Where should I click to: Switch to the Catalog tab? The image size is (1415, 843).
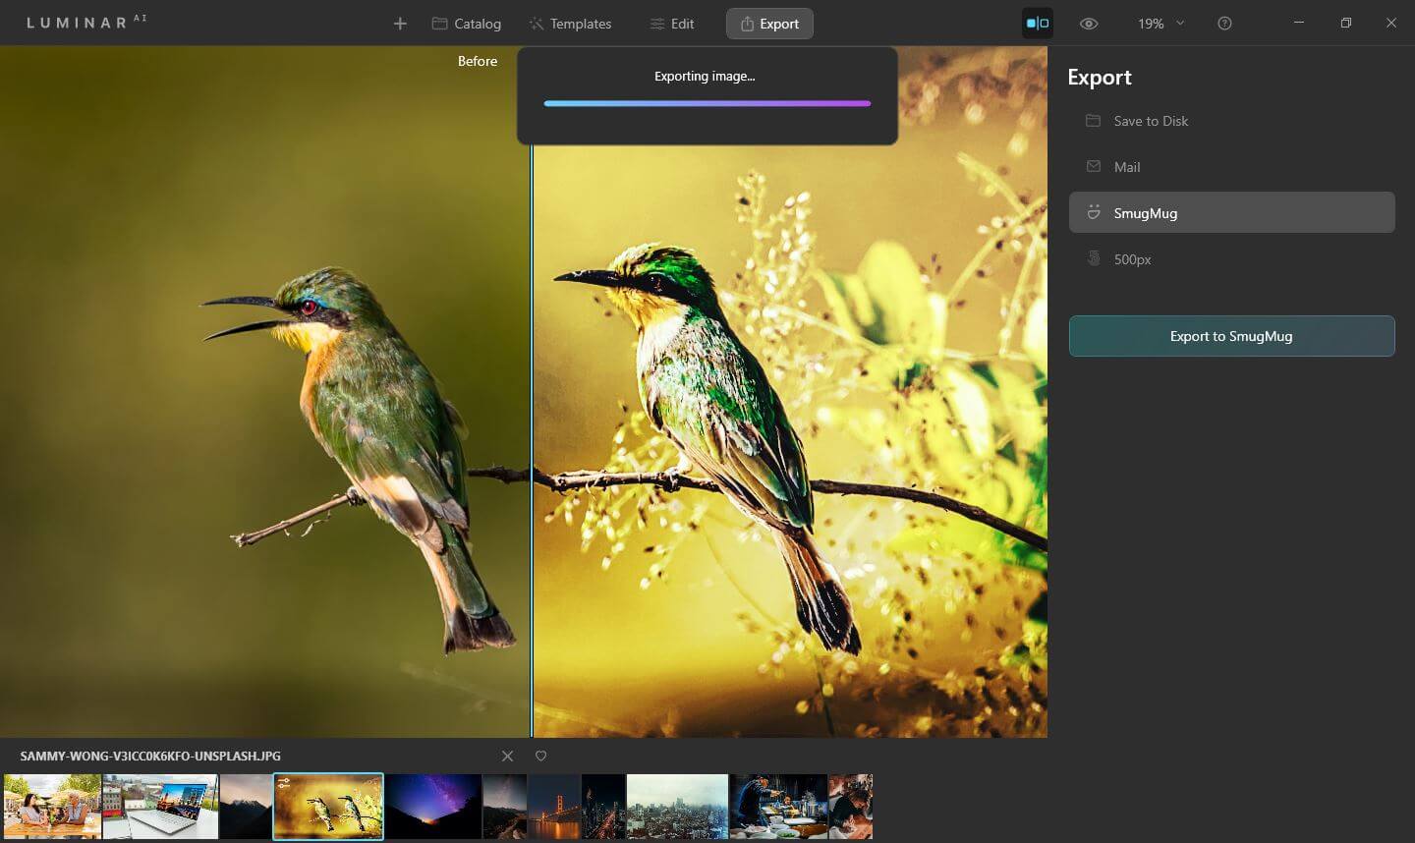click(x=466, y=23)
